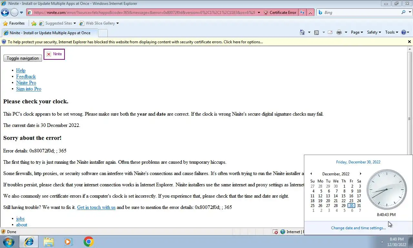Click the Get in touch with us link
Viewport: 413px width, 248px height.
[x=96, y=207]
